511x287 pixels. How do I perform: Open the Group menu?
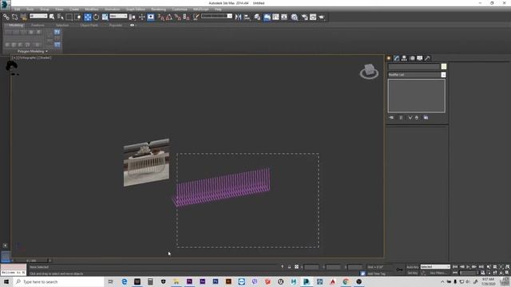[x=45, y=10]
